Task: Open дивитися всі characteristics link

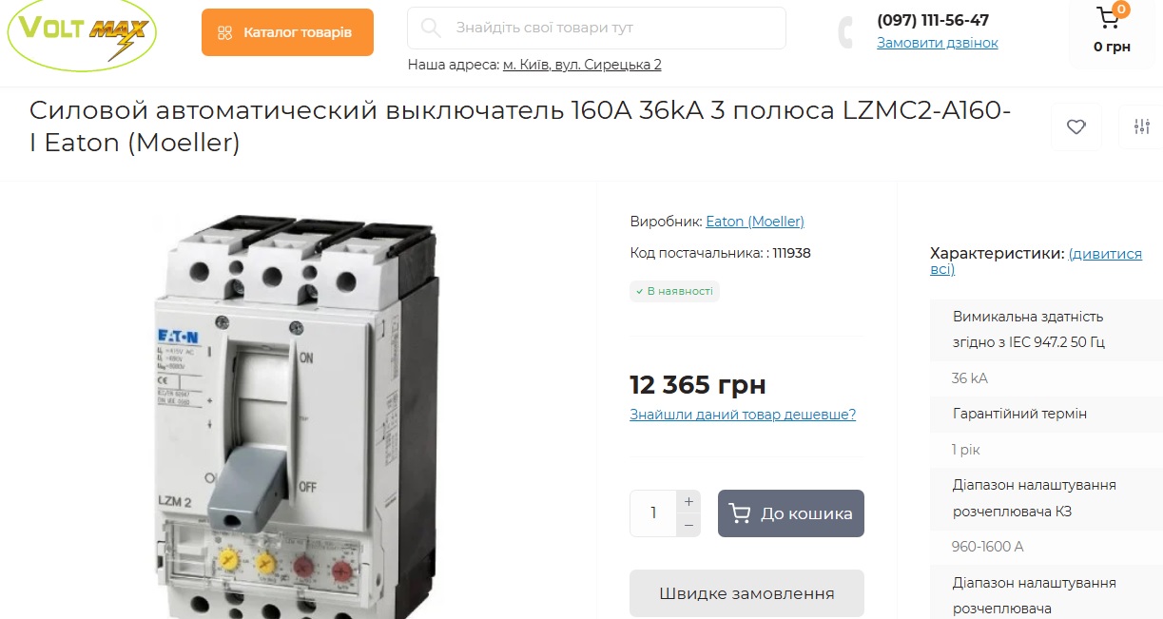Action: [1037, 261]
